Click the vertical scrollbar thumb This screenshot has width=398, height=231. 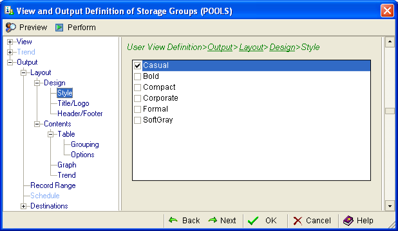tap(390, 111)
